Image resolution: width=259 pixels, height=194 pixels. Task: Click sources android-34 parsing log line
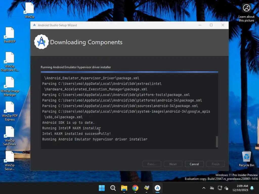(x=120, y=106)
